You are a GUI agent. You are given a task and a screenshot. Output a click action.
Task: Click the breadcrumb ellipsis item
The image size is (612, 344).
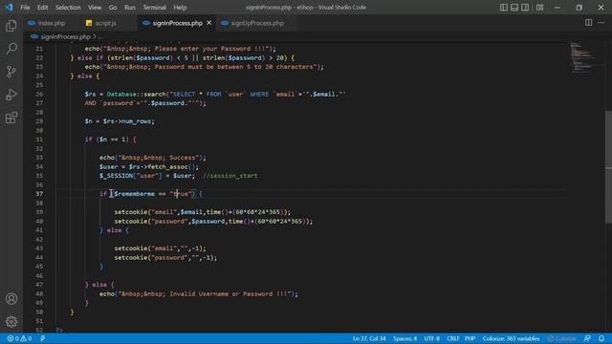coord(100,36)
